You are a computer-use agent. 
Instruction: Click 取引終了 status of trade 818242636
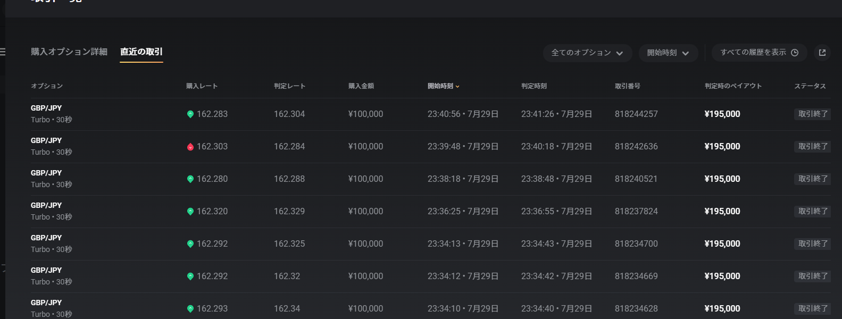click(x=812, y=147)
